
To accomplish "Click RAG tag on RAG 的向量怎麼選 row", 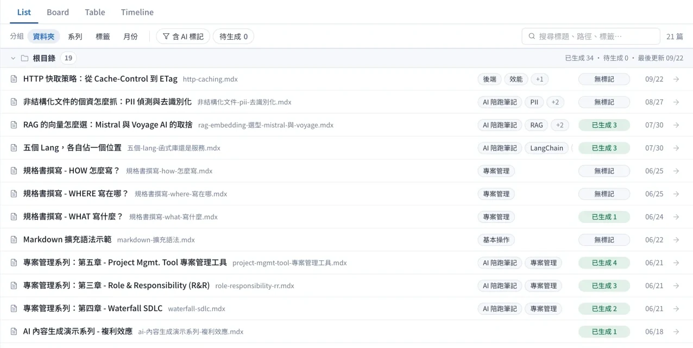I will tap(537, 125).
